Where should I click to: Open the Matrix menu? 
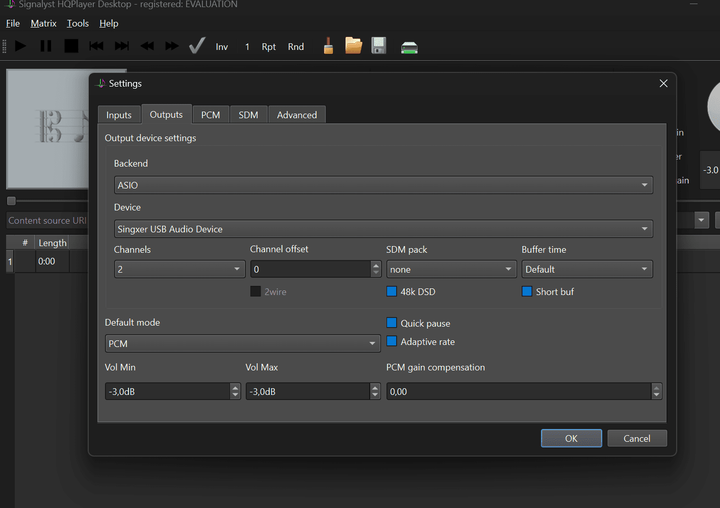click(43, 23)
